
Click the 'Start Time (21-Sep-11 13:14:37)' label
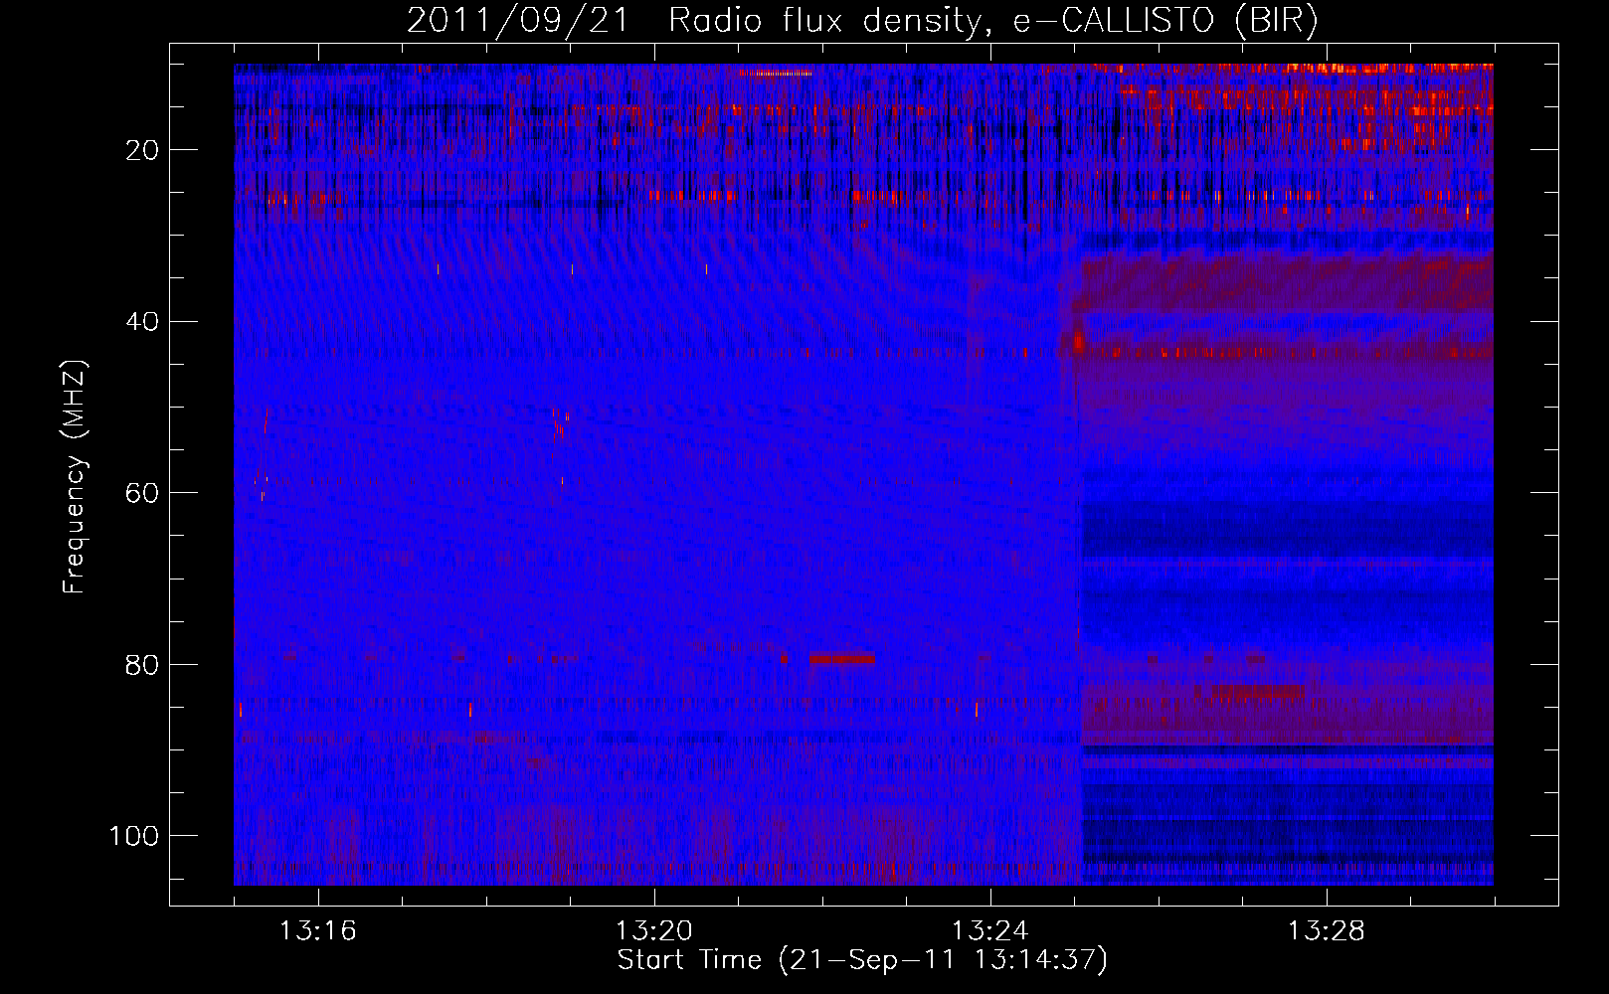[862, 960]
